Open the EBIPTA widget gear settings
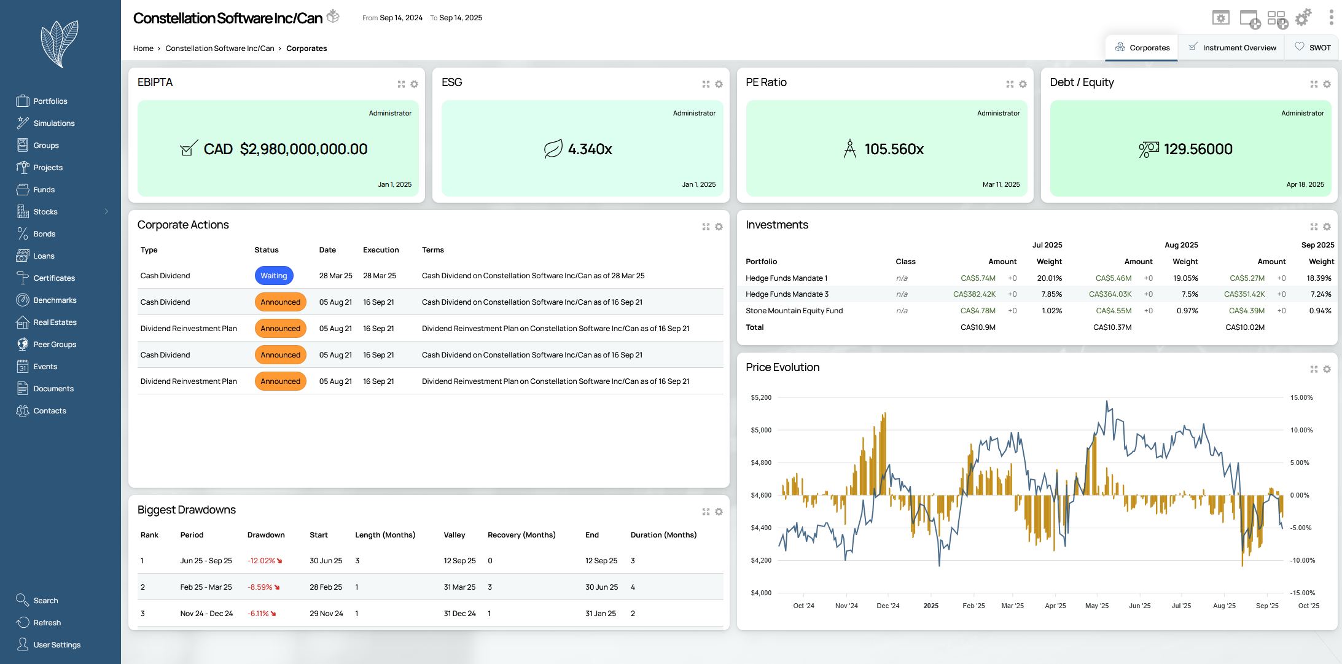 (x=415, y=84)
